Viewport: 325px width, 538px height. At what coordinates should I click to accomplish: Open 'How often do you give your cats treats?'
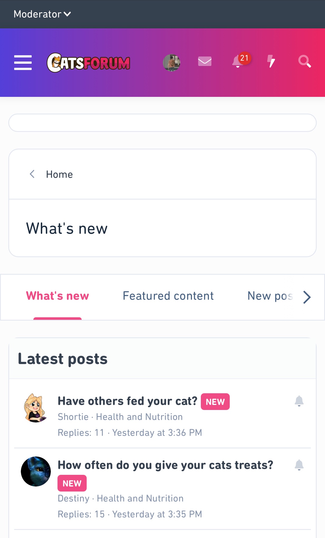pos(165,465)
